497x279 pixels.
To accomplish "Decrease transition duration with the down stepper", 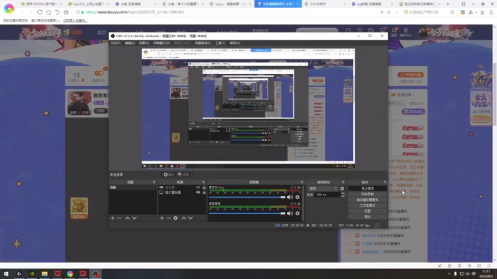I will pyautogui.click(x=343, y=196).
